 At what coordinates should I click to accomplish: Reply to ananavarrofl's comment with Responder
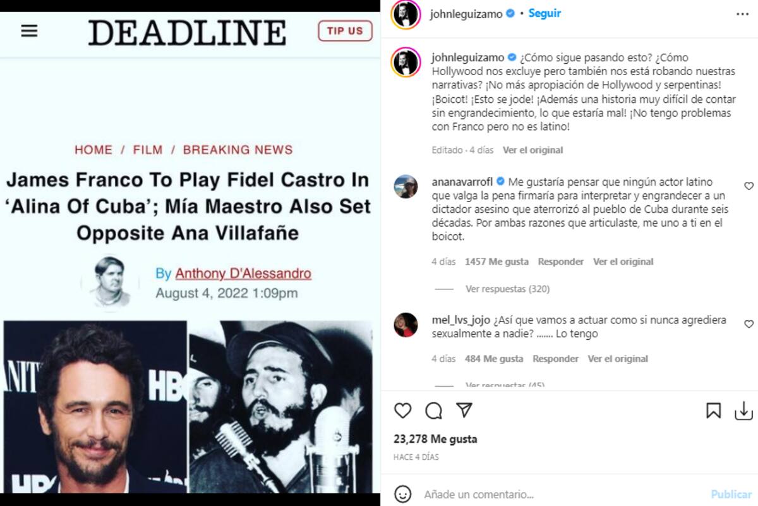(x=561, y=262)
